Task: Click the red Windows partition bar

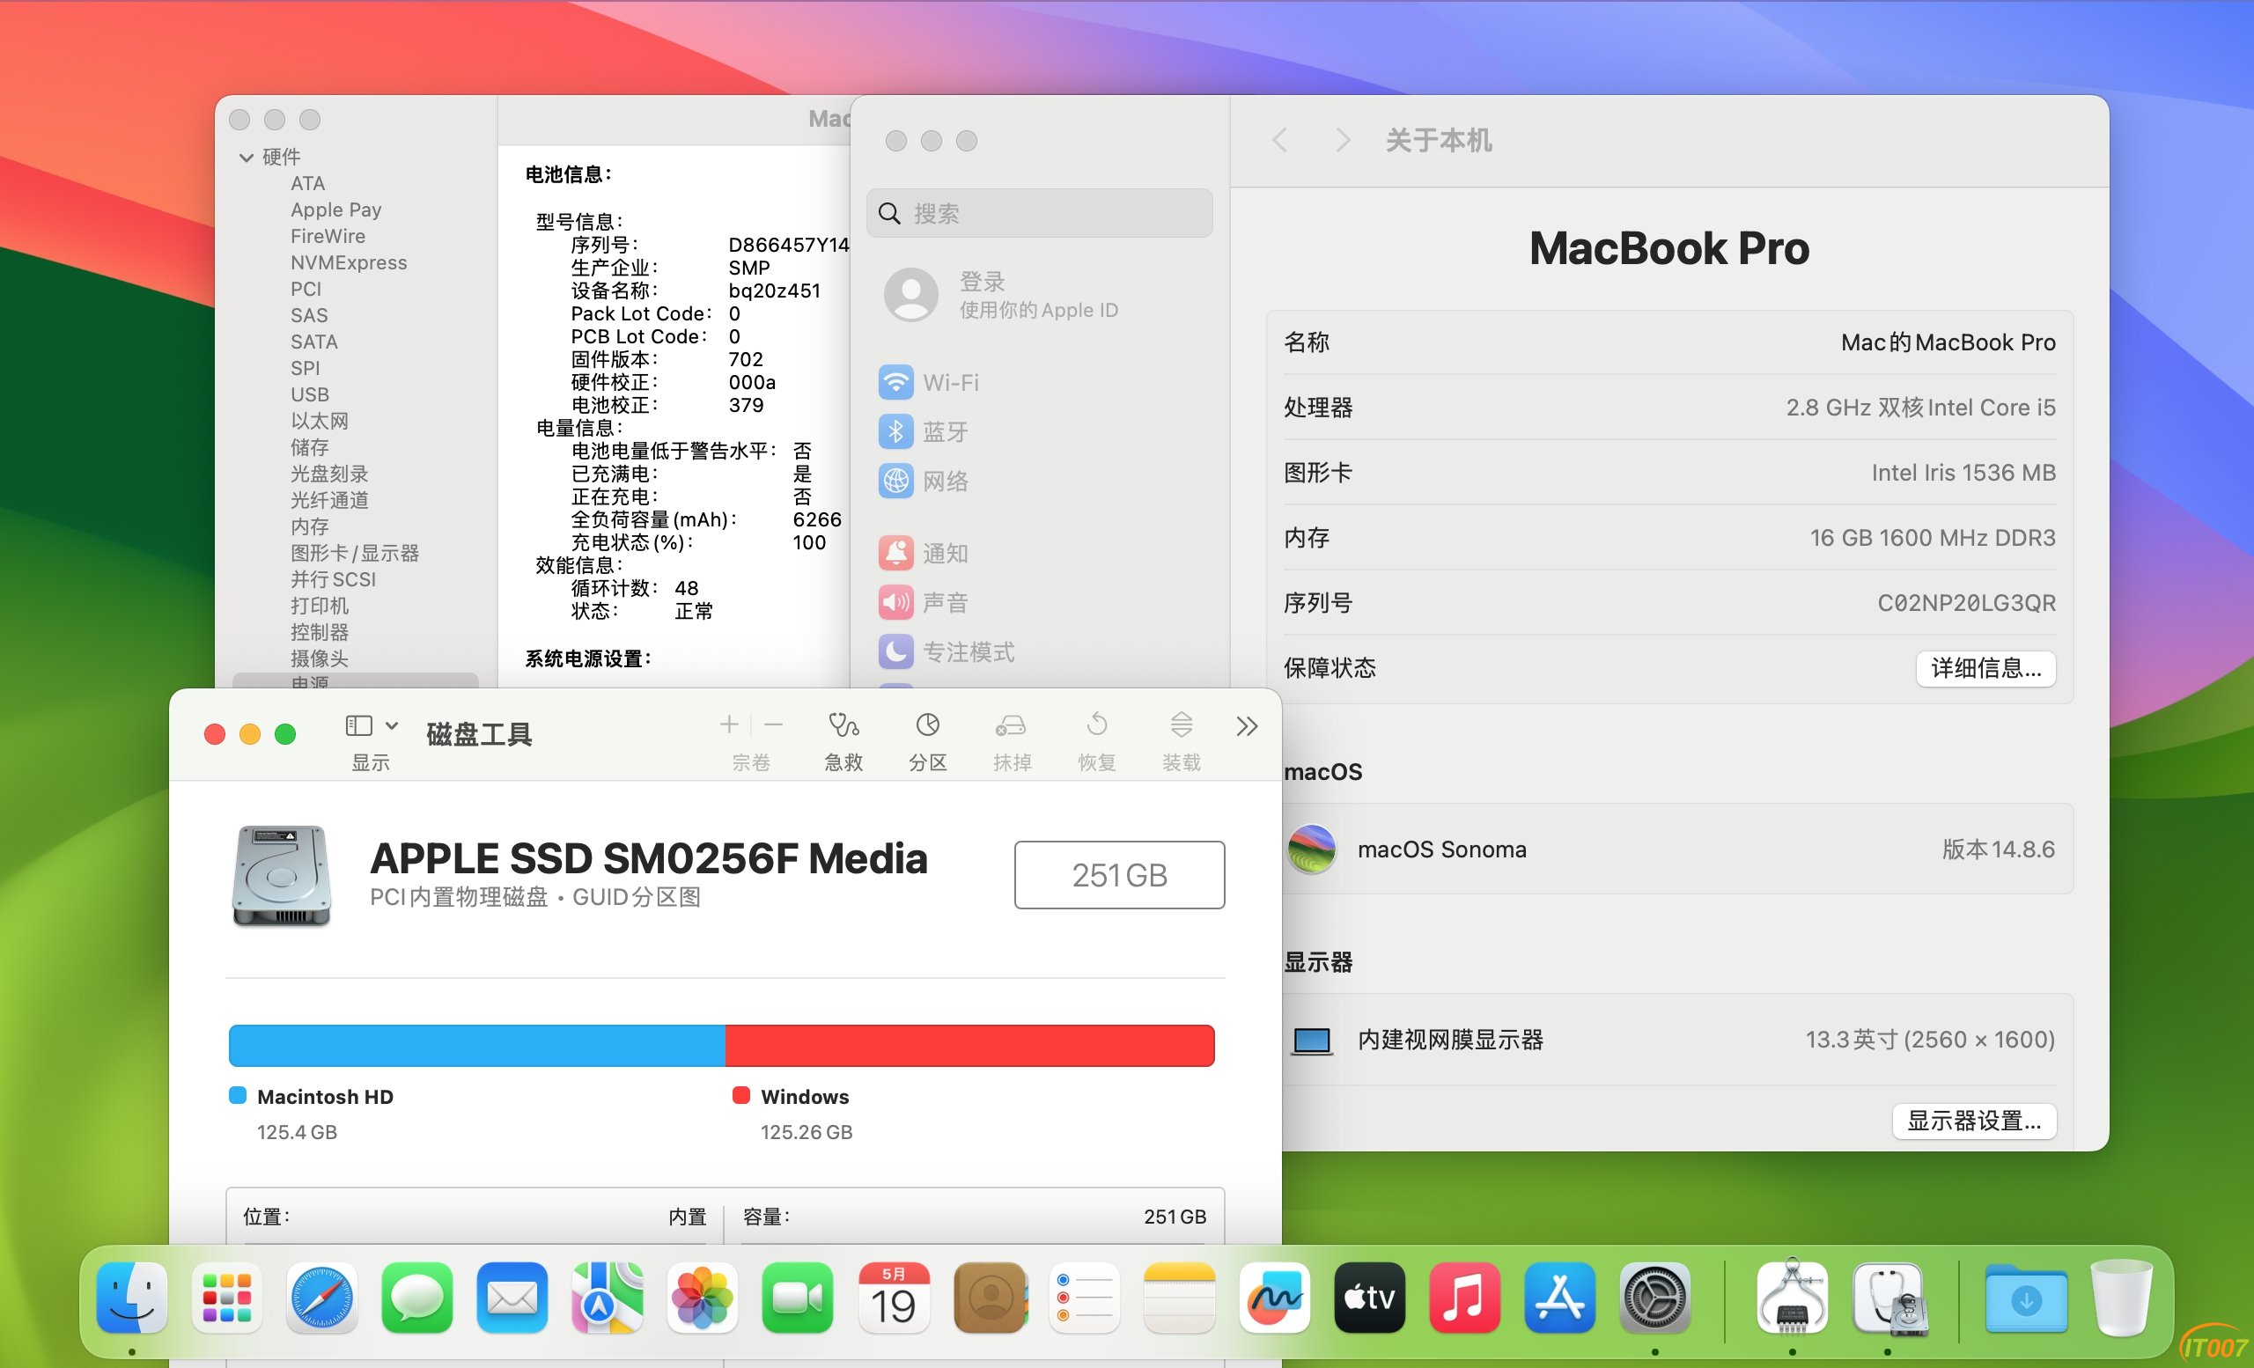Action: coord(969,1045)
